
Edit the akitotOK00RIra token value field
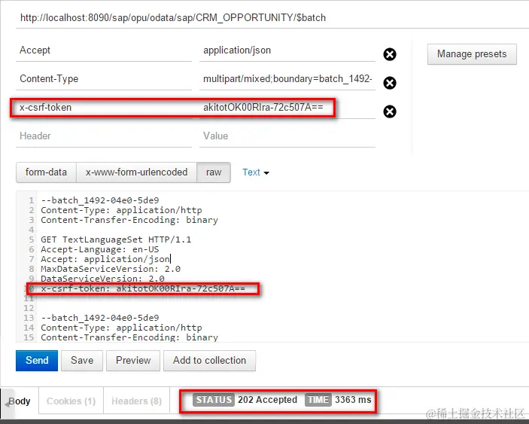(x=287, y=108)
